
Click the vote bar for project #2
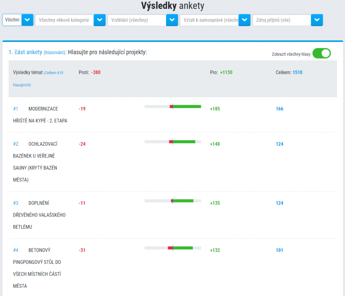[x=173, y=142]
